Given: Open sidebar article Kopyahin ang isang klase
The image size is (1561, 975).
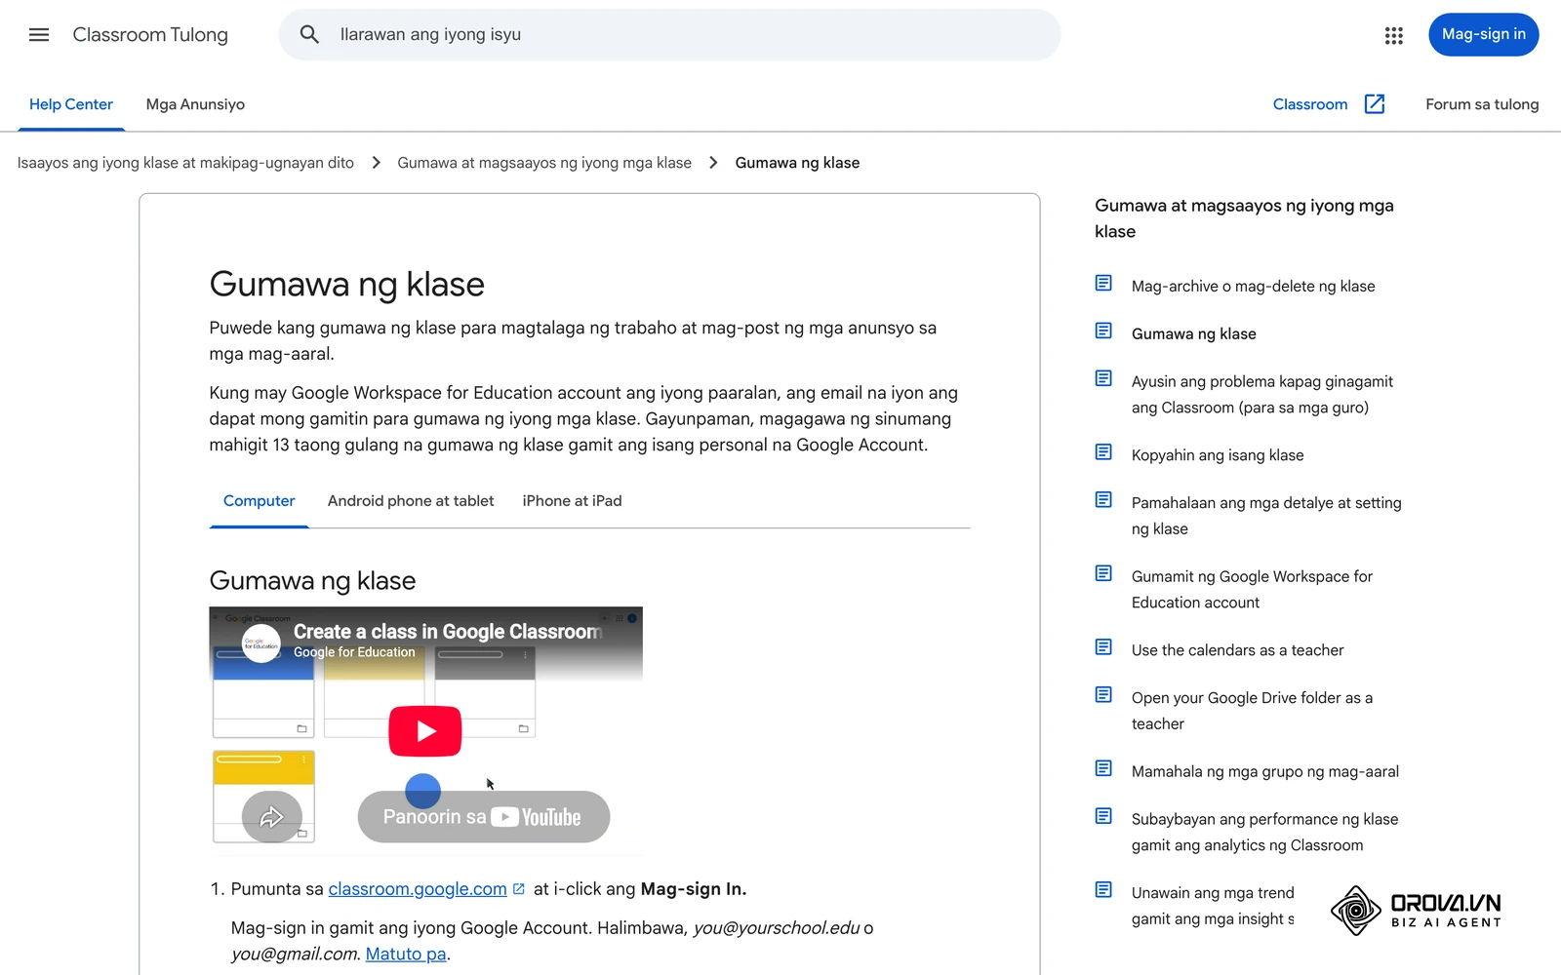Looking at the screenshot, I should [x=1218, y=455].
